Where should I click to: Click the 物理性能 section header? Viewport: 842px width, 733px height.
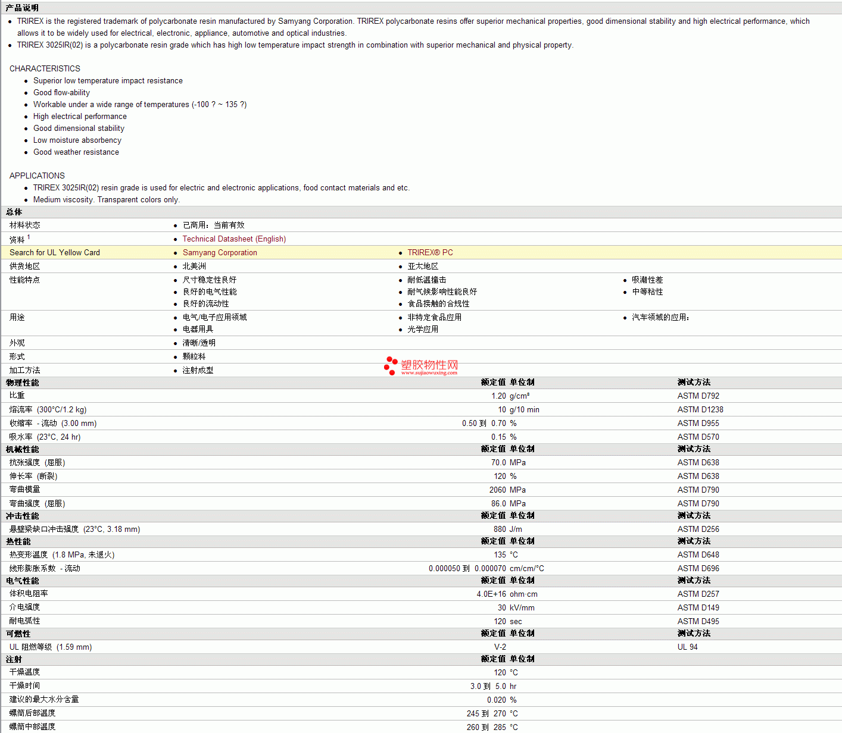point(22,383)
